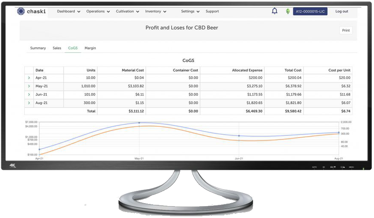The image size is (374, 218).
Task: Open the notifications bell
Action: click(x=275, y=11)
